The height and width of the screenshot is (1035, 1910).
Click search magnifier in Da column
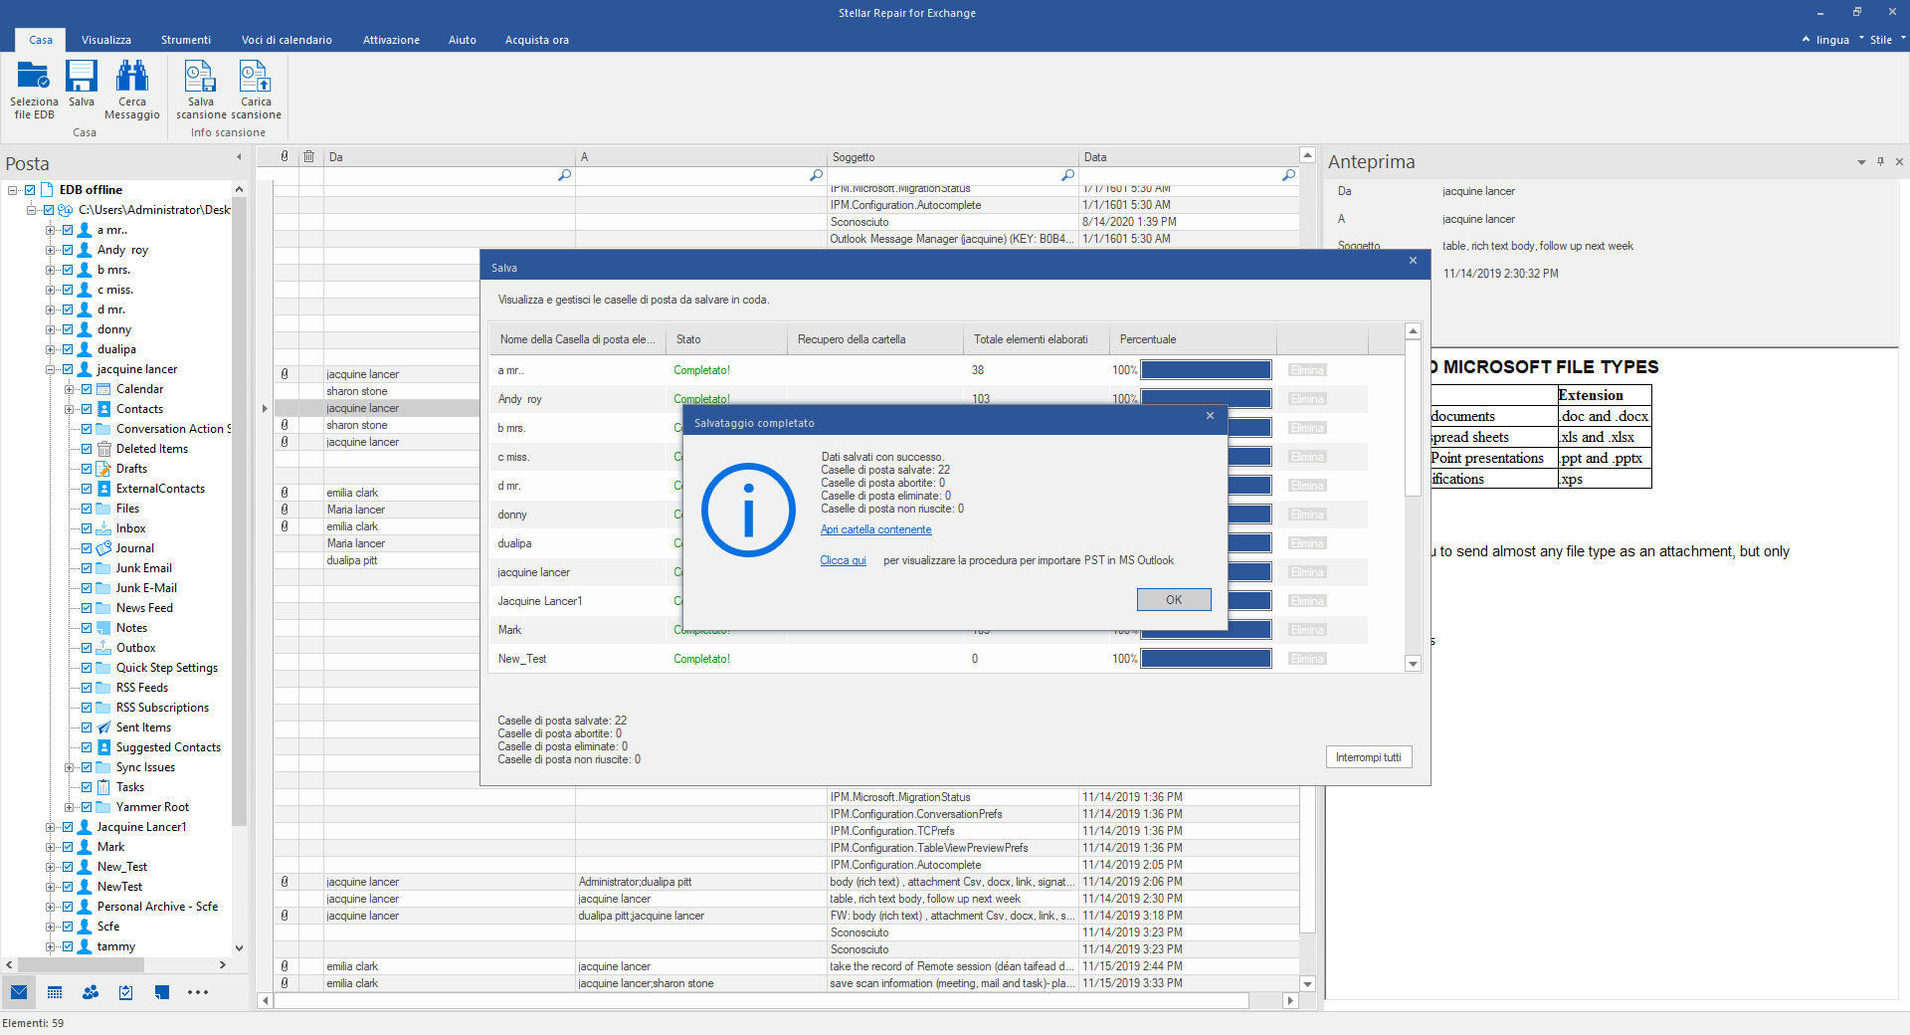tap(565, 175)
